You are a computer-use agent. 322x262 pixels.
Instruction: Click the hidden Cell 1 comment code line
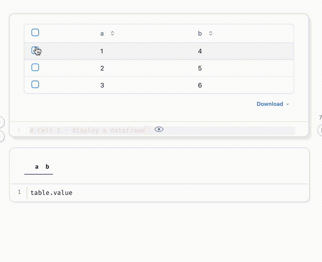88,130
